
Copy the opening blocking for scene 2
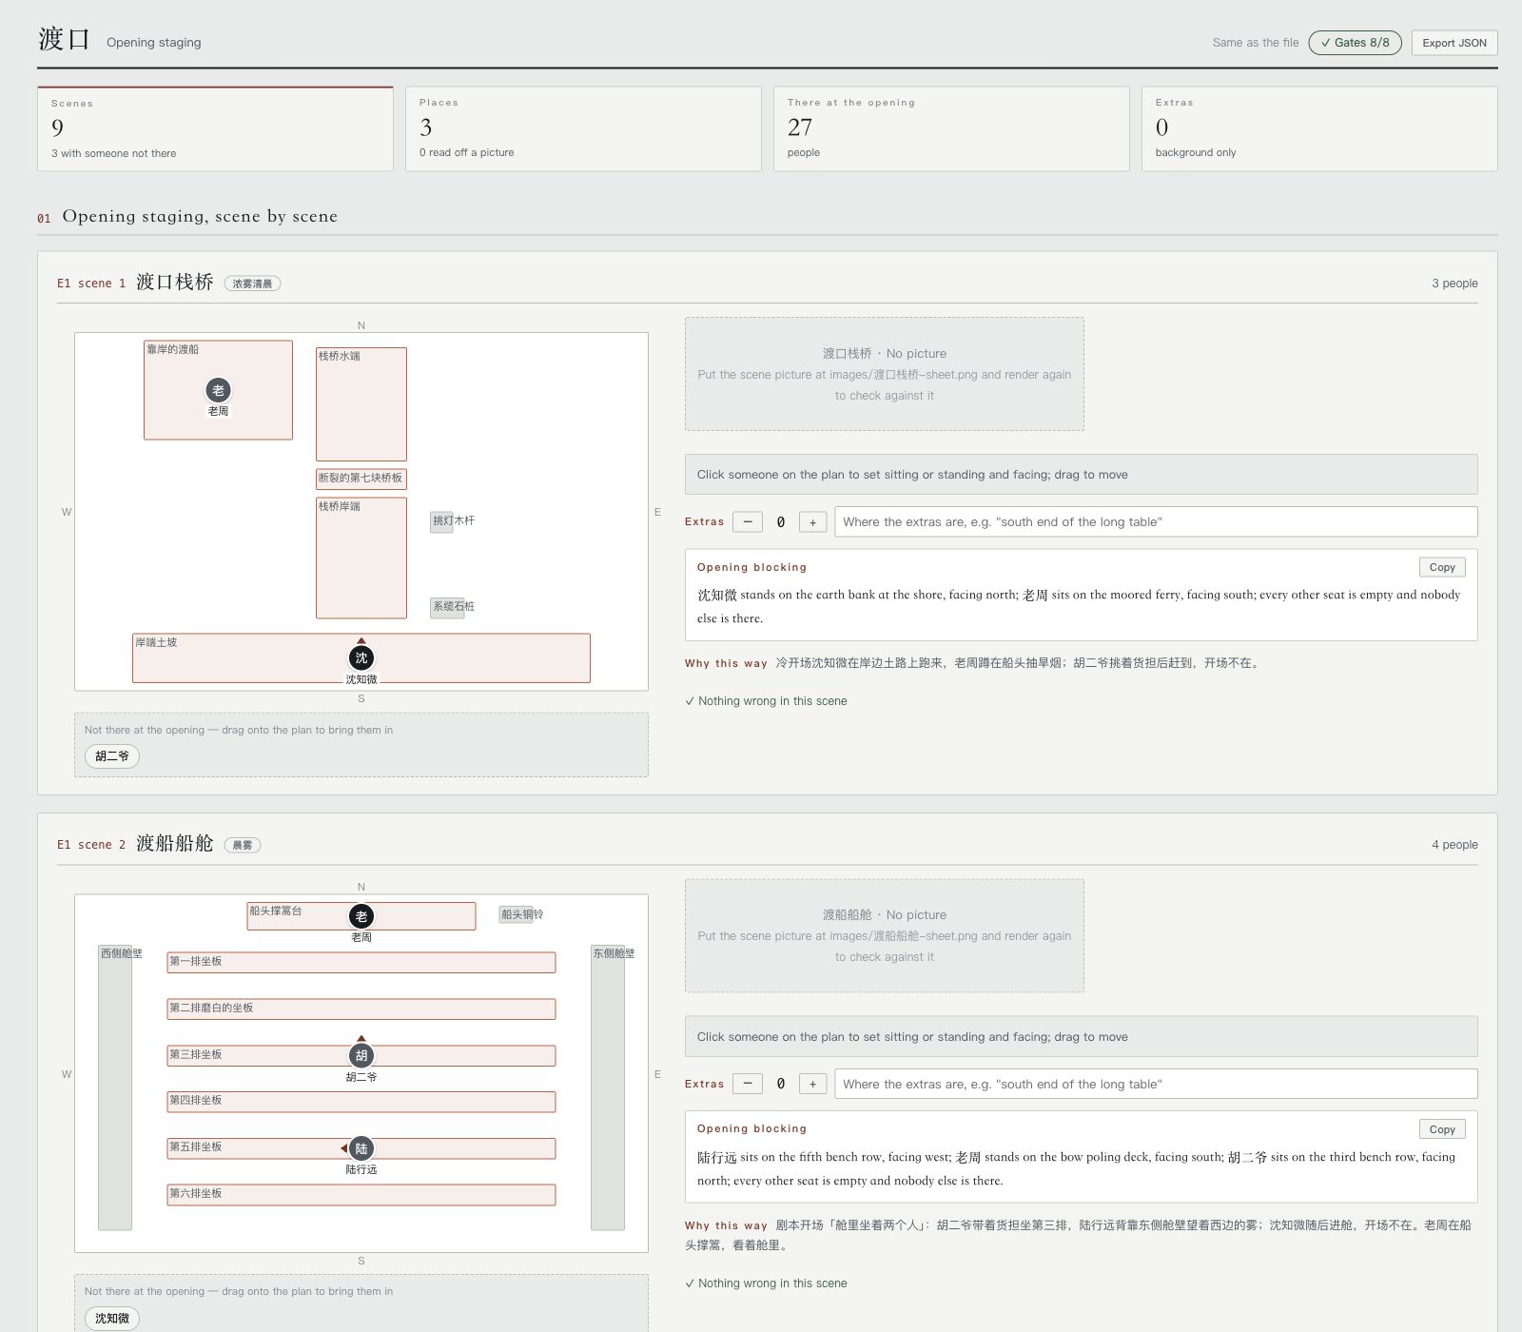(1442, 1129)
